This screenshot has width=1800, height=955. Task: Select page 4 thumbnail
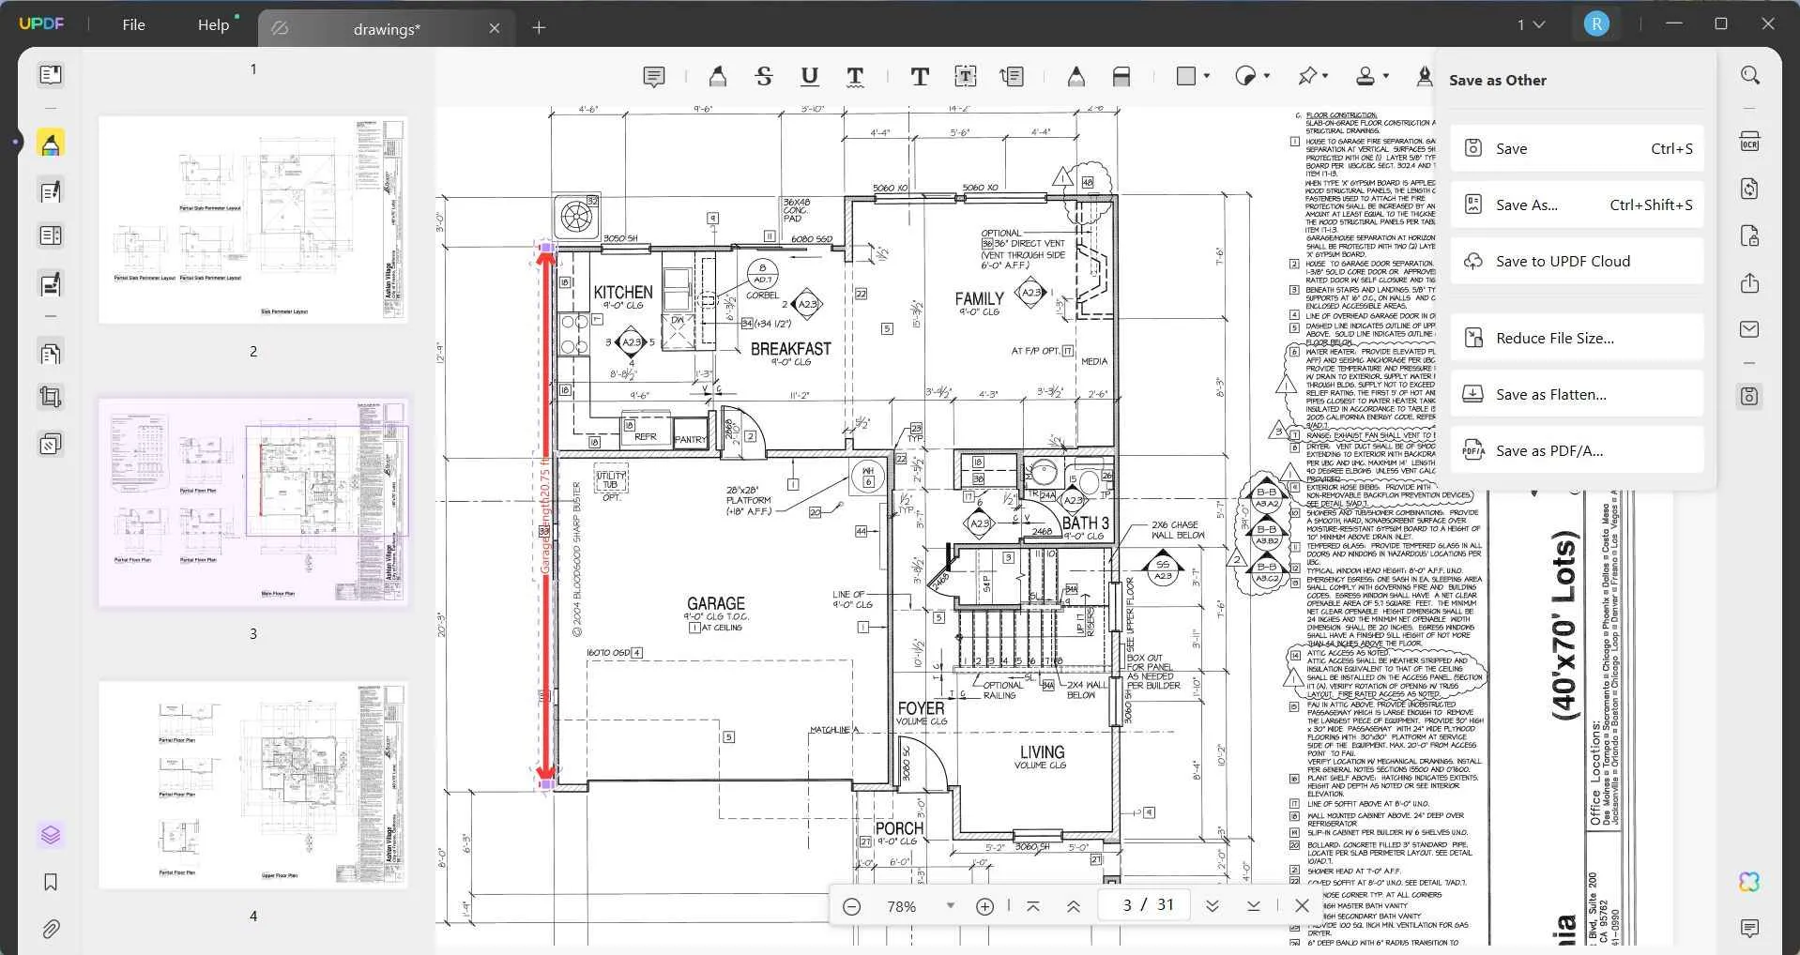pyautogui.click(x=253, y=784)
